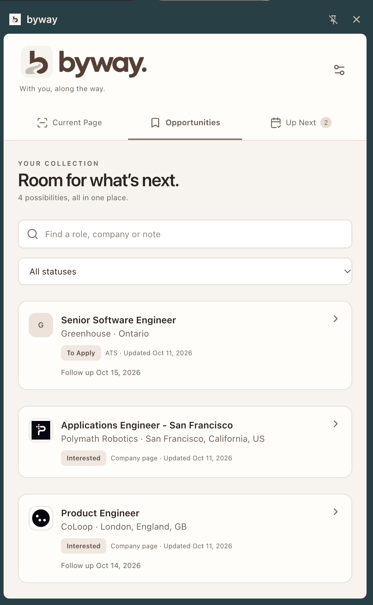This screenshot has width=373, height=605.
Task: Click the 'Room for what's next.' heading
Action: (99, 180)
